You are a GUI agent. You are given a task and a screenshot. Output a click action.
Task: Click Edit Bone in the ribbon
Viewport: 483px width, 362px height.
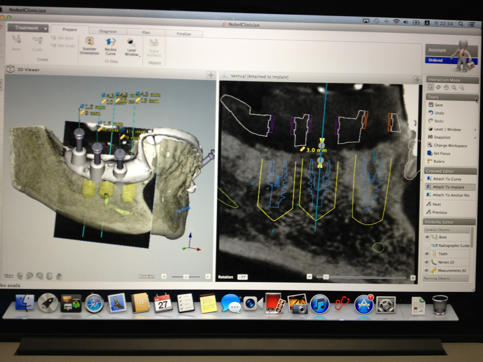tap(62, 38)
